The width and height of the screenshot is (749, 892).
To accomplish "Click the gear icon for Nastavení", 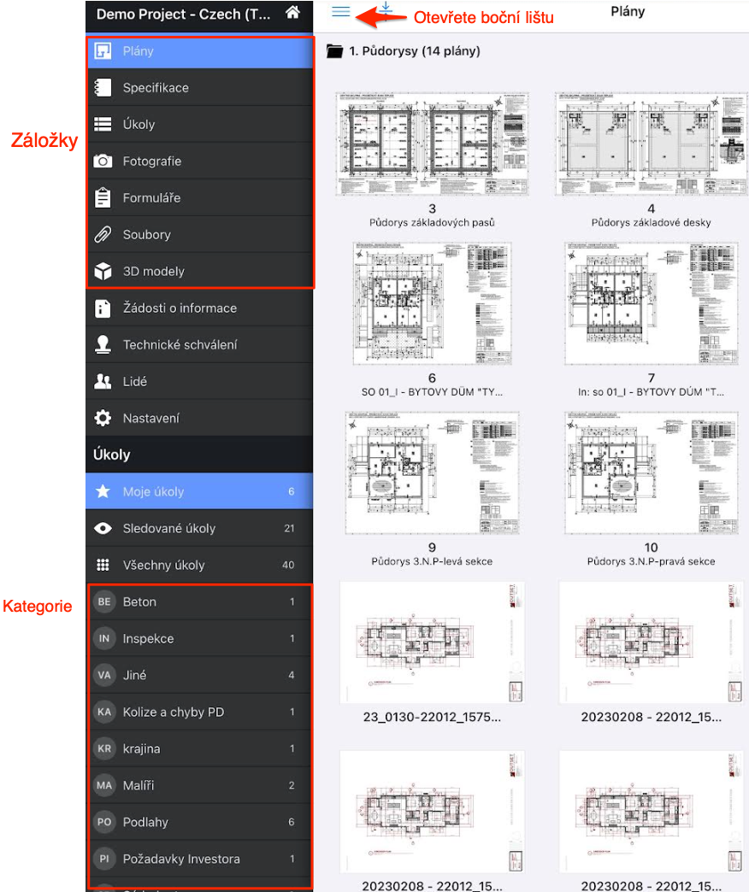I will click(x=103, y=418).
